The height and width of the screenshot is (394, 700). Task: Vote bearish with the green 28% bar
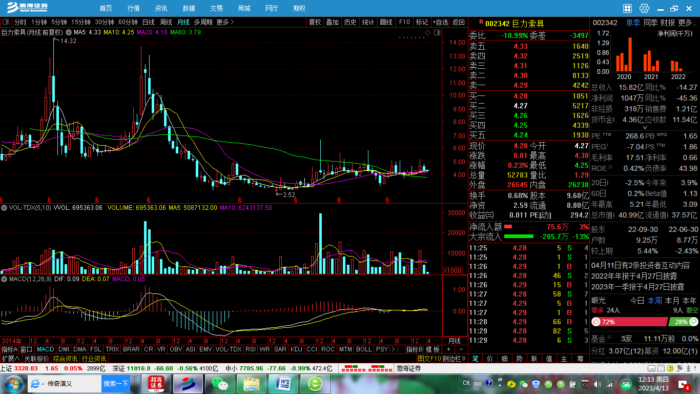click(x=684, y=322)
